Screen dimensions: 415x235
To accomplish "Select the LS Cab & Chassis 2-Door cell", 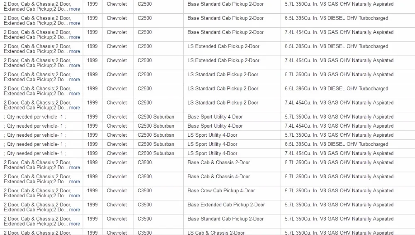I will (x=216, y=233).
